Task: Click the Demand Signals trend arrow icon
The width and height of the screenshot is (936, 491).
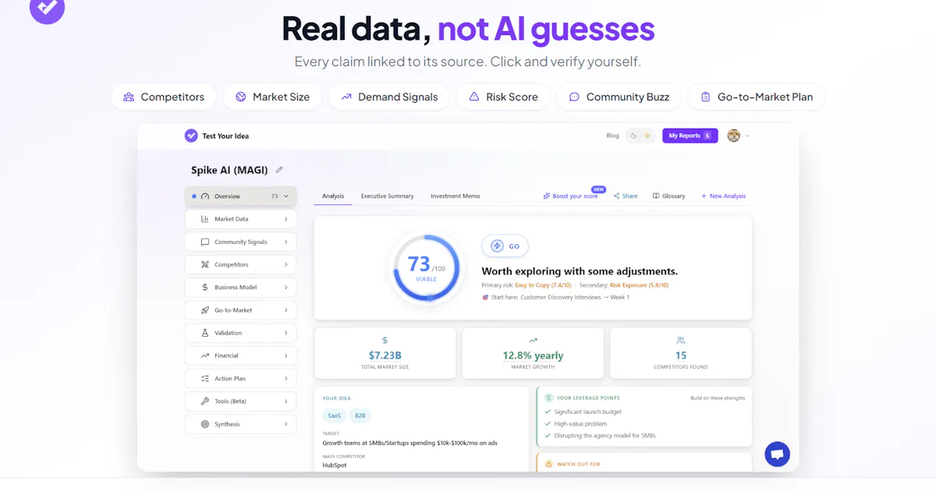Action: click(x=346, y=97)
